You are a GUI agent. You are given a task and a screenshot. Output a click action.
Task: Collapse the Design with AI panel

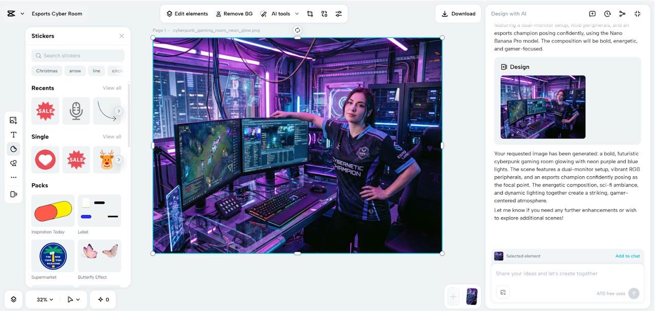point(637,14)
